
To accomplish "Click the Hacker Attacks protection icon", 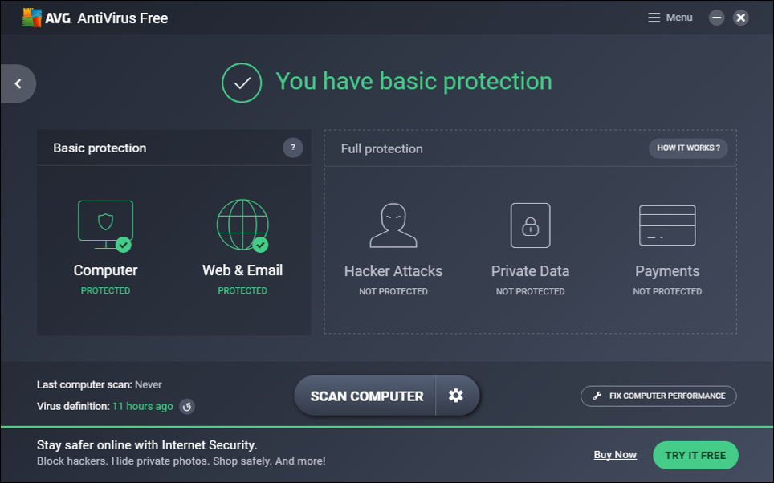I will (x=393, y=225).
